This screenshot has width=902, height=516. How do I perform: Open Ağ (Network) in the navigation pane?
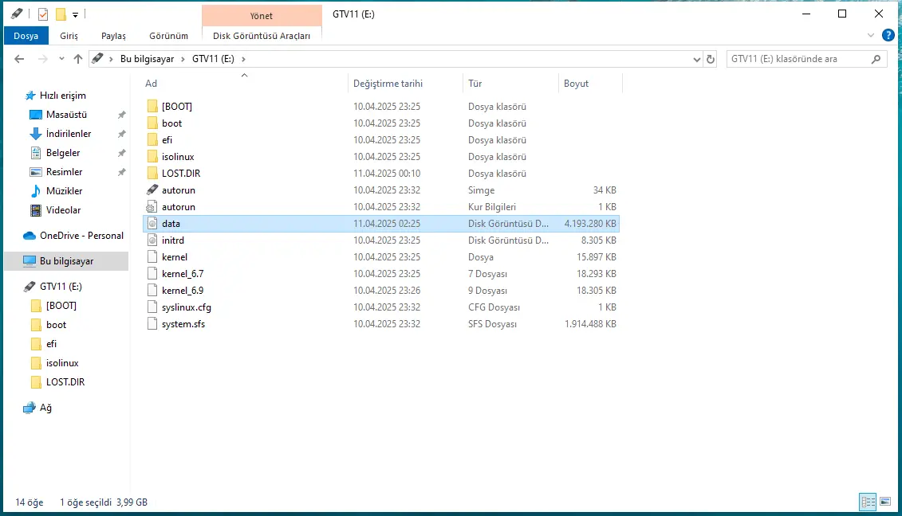click(45, 408)
